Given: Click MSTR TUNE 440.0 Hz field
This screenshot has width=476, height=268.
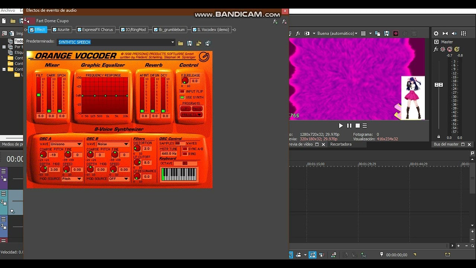Looking at the screenshot, I should (169, 153).
